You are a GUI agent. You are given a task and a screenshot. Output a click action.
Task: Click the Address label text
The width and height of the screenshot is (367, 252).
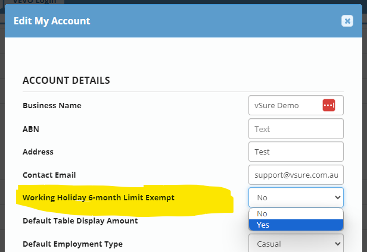click(38, 152)
